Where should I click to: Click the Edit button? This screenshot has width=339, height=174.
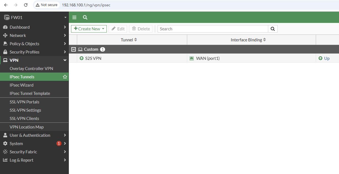(118, 29)
